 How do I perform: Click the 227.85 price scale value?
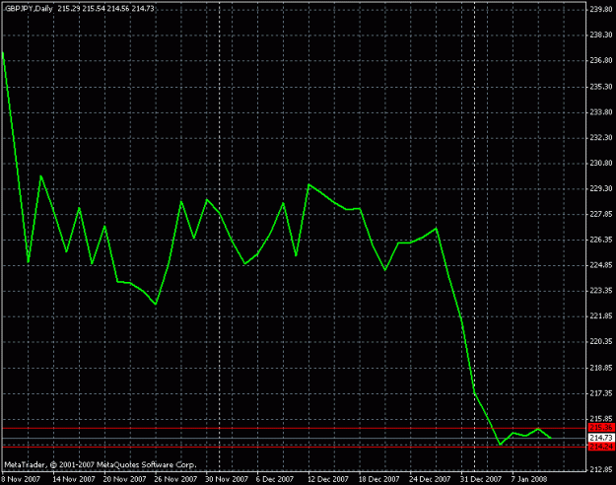pos(601,214)
